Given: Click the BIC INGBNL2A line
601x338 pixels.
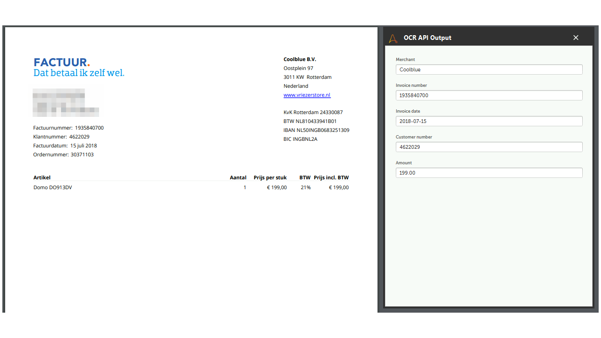Looking at the screenshot, I should point(300,139).
